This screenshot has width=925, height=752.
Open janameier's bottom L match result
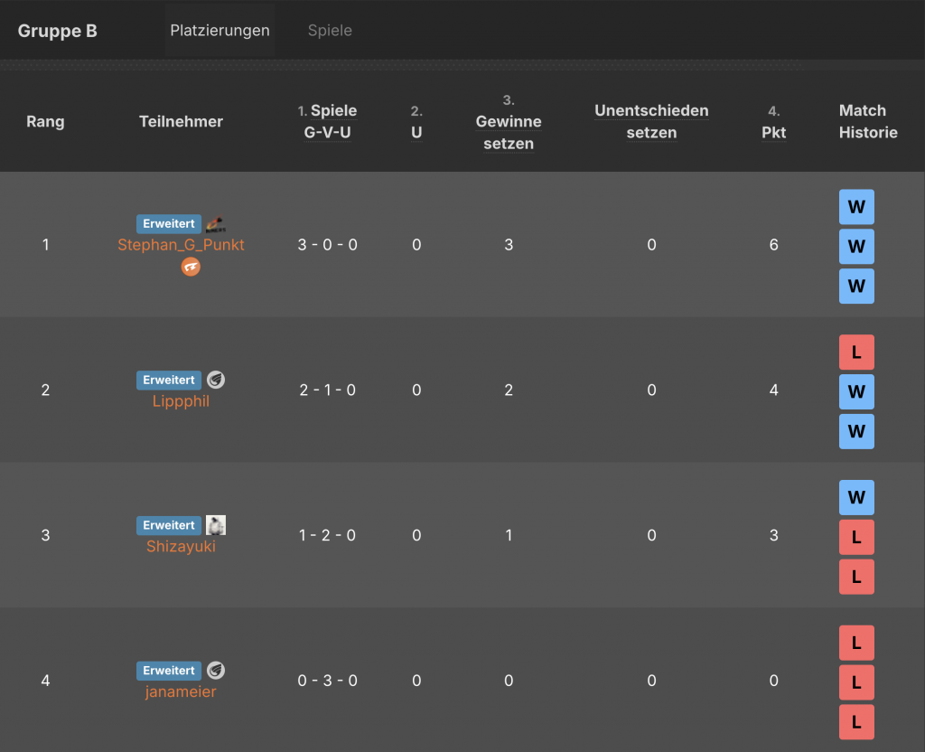[x=856, y=722]
